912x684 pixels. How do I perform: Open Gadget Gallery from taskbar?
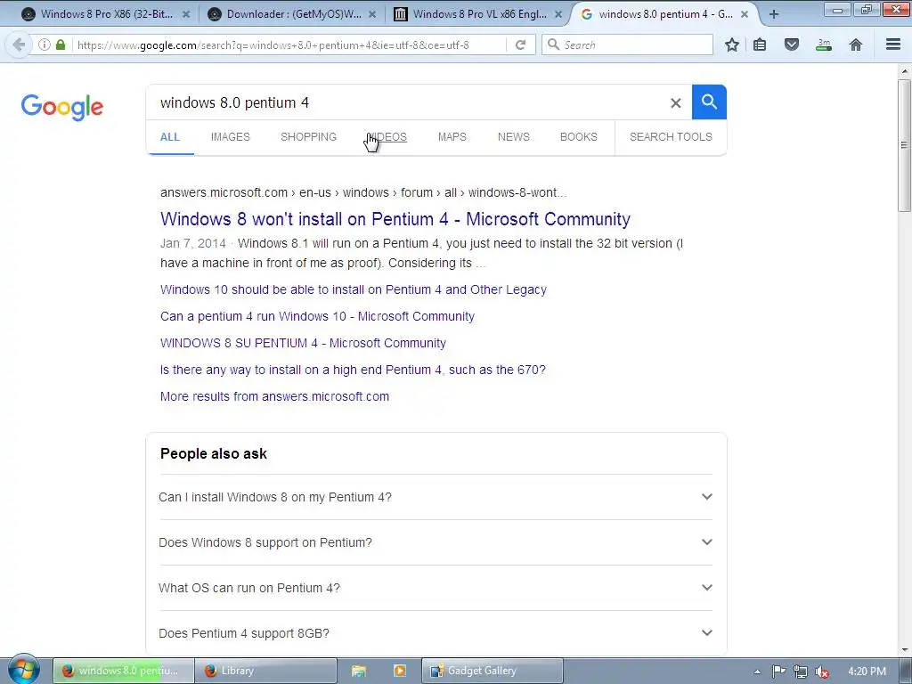[x=492, y=671]
